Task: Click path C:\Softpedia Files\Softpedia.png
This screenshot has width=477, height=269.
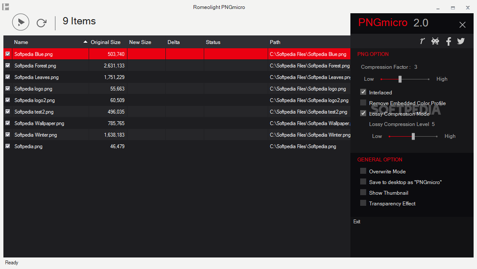Action: [x=303, y=146]
